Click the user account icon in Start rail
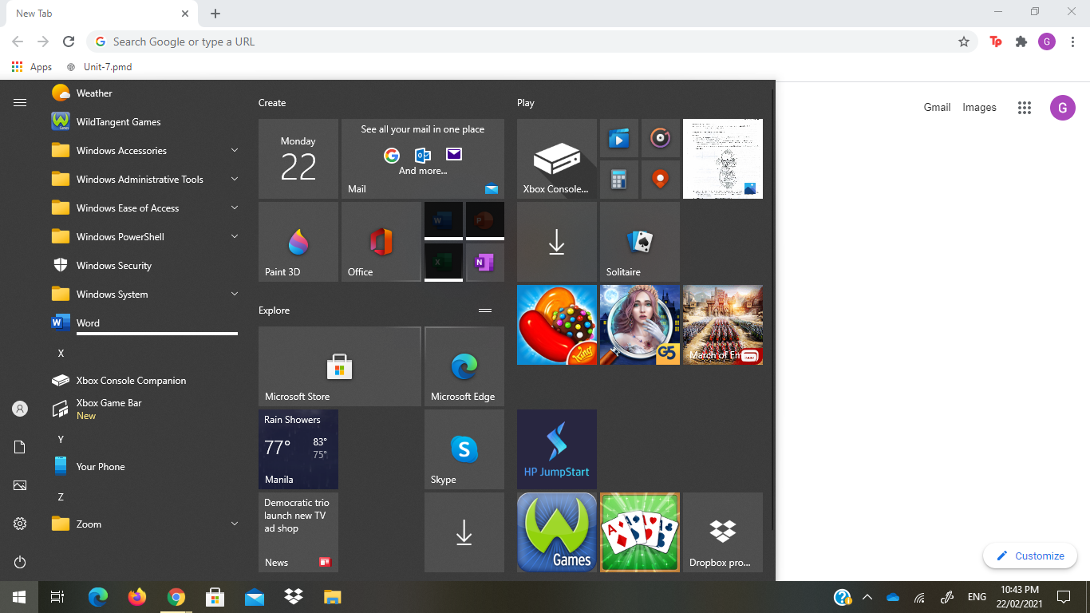1090x613 pixels. click(20, 409)
